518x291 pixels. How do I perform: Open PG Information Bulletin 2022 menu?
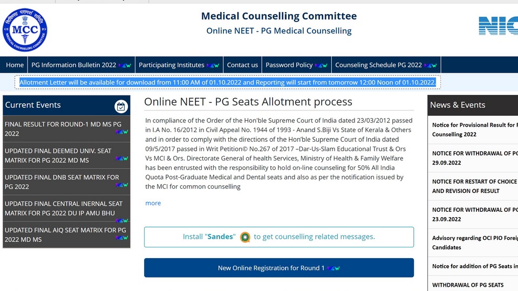[81, 65]
